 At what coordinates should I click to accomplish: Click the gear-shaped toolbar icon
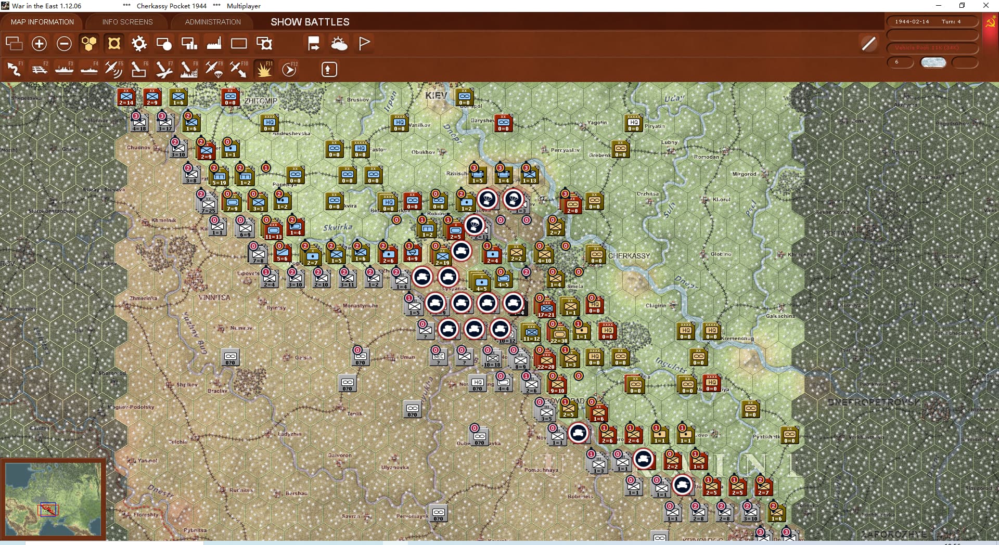tap(139, 44)
